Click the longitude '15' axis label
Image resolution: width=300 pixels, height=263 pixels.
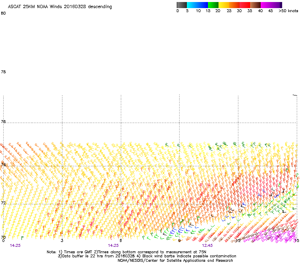297,241
